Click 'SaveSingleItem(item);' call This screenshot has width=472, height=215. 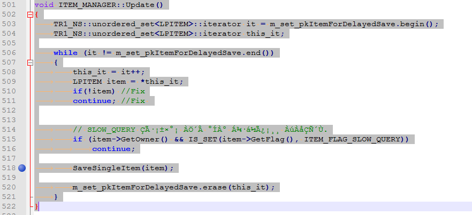124,168
